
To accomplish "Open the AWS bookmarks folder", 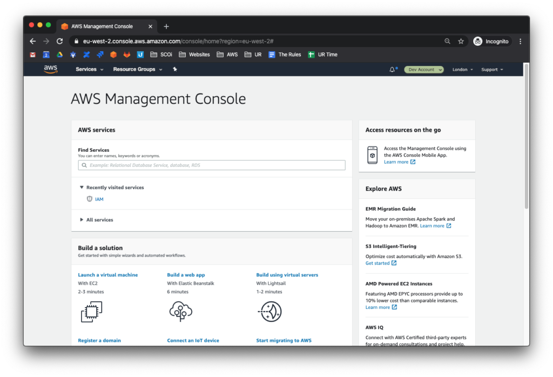I will (227, 55).
